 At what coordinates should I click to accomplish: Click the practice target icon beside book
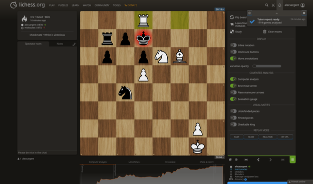pos(236,159)
